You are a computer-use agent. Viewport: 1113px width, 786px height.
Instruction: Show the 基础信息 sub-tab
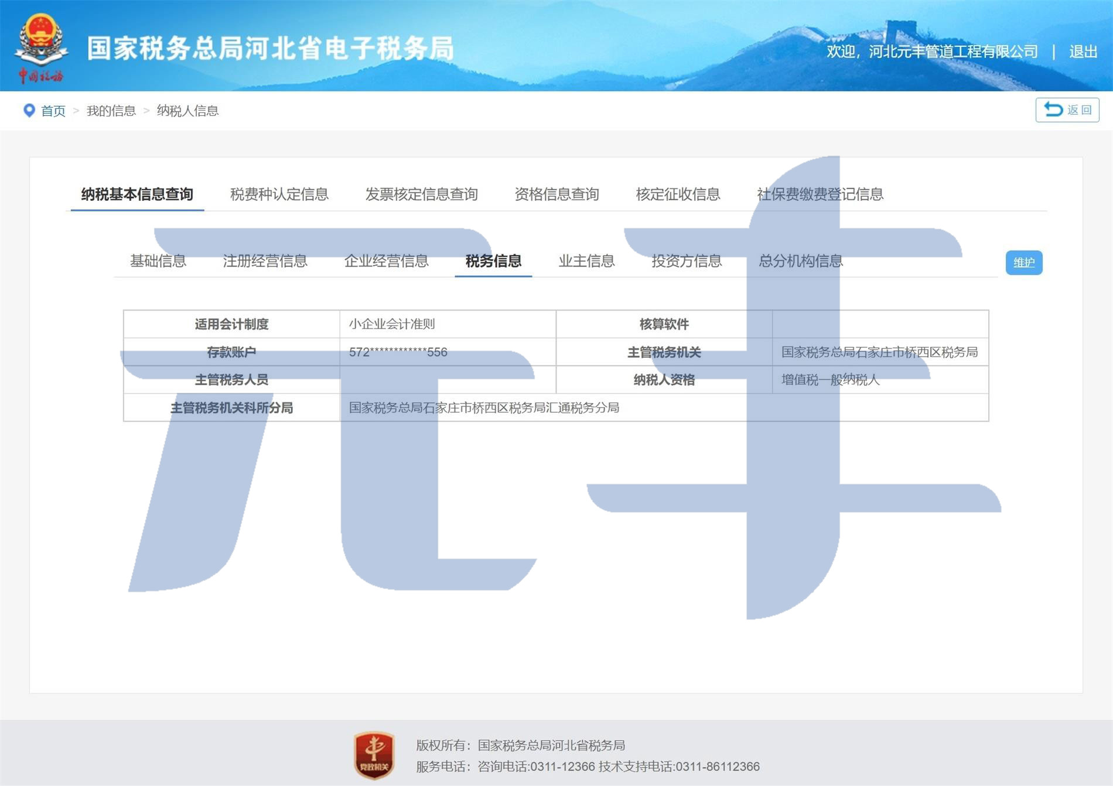(158, 261)
